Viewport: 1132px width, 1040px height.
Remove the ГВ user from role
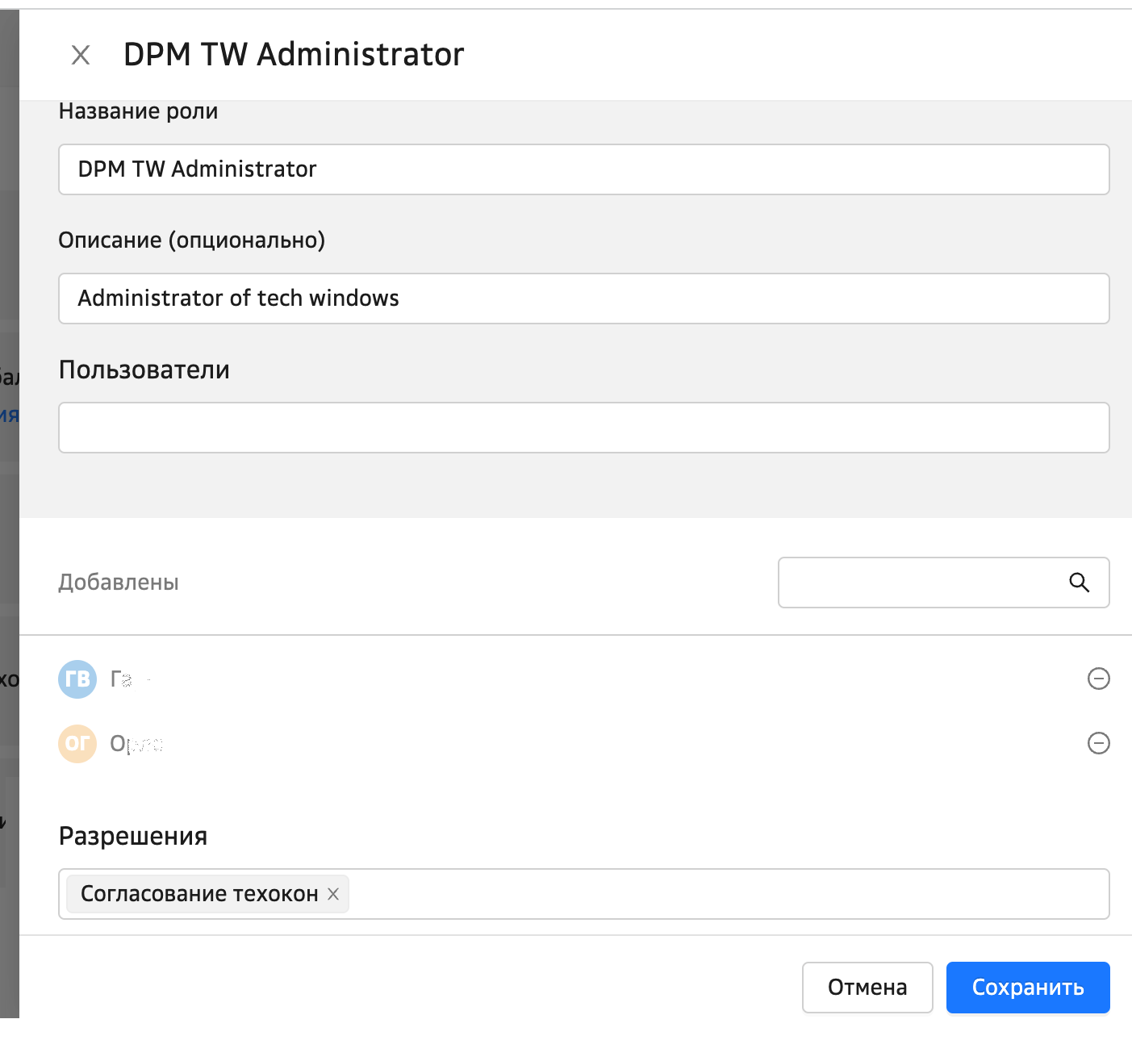click(x=1098, y=679)
